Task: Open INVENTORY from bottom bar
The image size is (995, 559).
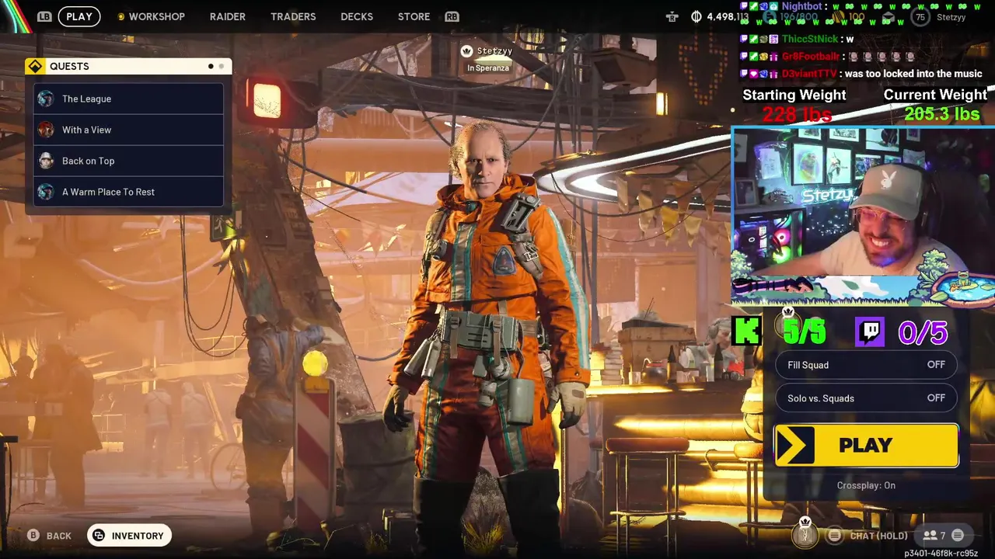Action: coord(130,536)
